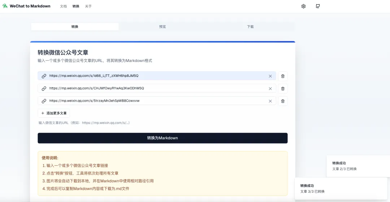The height and width of the screenshot is (202, 390).
Task: Clear the second URL using the X icon
Action: [270, 88]
